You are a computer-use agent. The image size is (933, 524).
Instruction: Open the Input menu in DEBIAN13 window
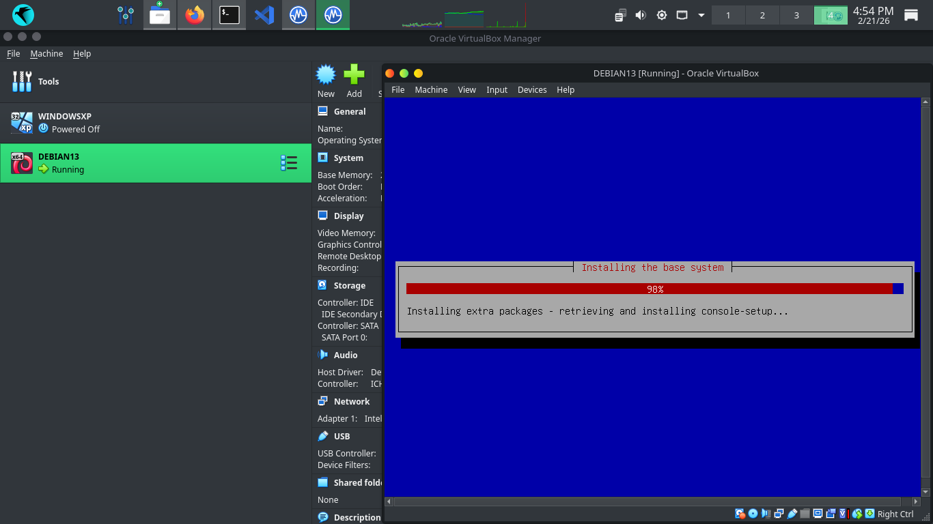pos(497,89)
